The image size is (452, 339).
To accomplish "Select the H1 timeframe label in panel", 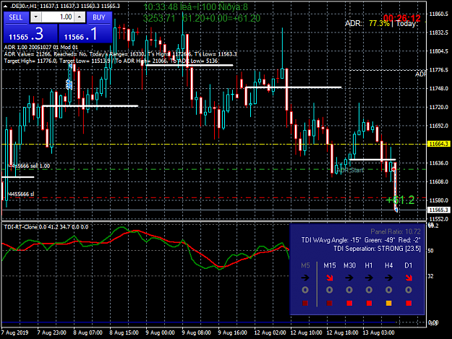I will click(x=369, y=265).
